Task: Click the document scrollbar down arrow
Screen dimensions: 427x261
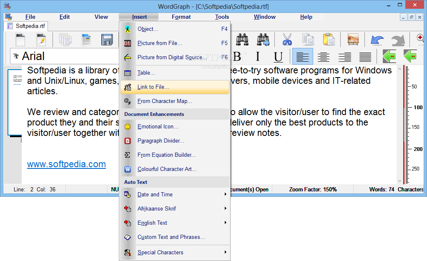Action: [399, 181]
